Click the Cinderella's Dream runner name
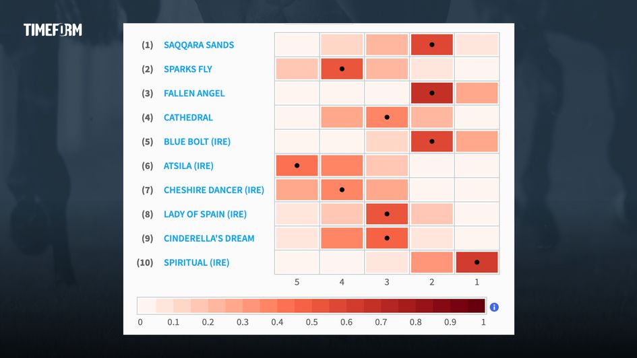Screen dimensions: 637x358 pos(209,239)
